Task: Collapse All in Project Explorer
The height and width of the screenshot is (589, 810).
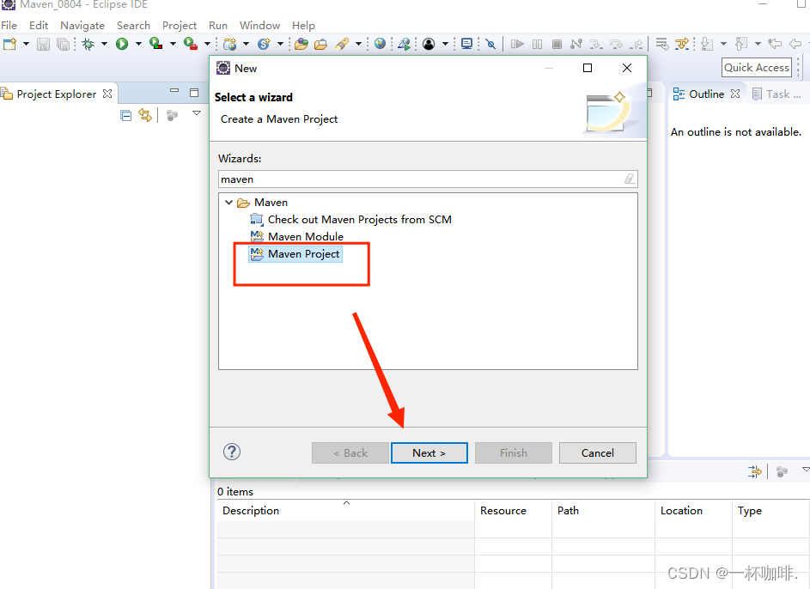Action: tap(125, 116)
